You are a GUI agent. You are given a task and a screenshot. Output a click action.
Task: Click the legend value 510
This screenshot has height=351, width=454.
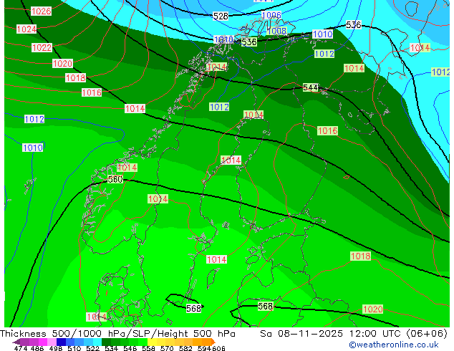74,348
